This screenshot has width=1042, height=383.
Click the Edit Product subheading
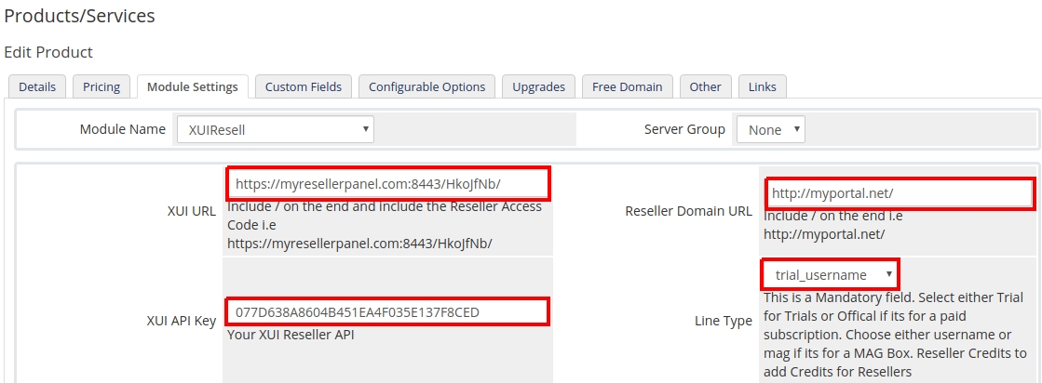[48, 52]
